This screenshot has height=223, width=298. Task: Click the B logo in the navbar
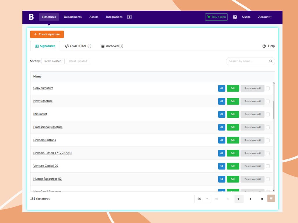[31, 17]
